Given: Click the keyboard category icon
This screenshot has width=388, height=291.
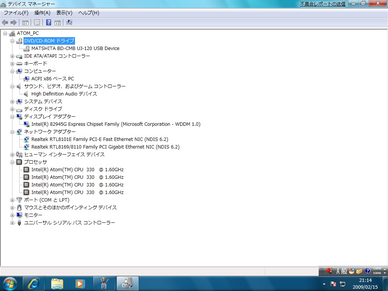Looking at the screenshot, I should pos(19,64).
